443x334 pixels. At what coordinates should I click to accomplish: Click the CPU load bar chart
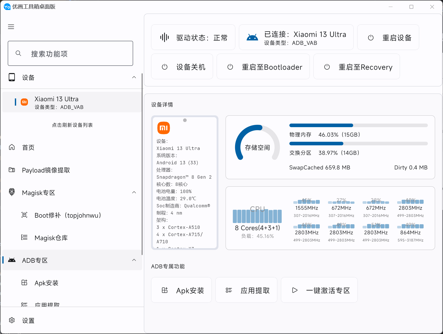257,216
